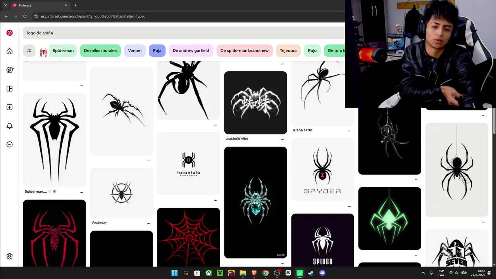This screenshot has width=496, height=279.
Task: Launch Minecraft from the taskbar
Action: tap(220, 273)
